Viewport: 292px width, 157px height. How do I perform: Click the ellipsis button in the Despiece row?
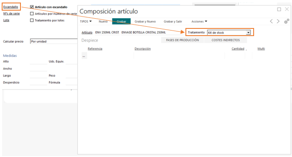click(84, 56)
